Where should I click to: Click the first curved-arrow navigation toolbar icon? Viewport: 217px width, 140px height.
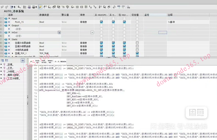click(x=45, y=7)
